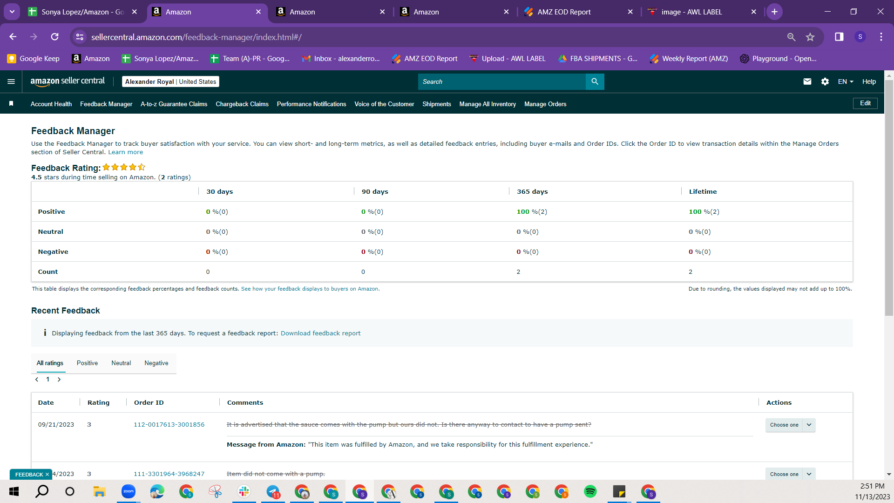Open Account Health in the nav bar

(51, 104)
